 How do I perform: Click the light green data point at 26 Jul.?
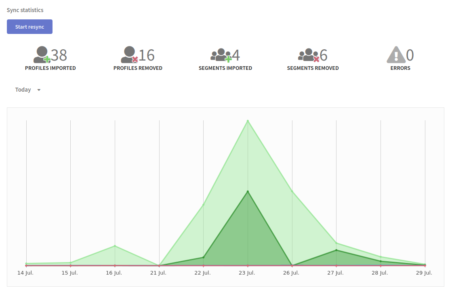click(292, 191)
